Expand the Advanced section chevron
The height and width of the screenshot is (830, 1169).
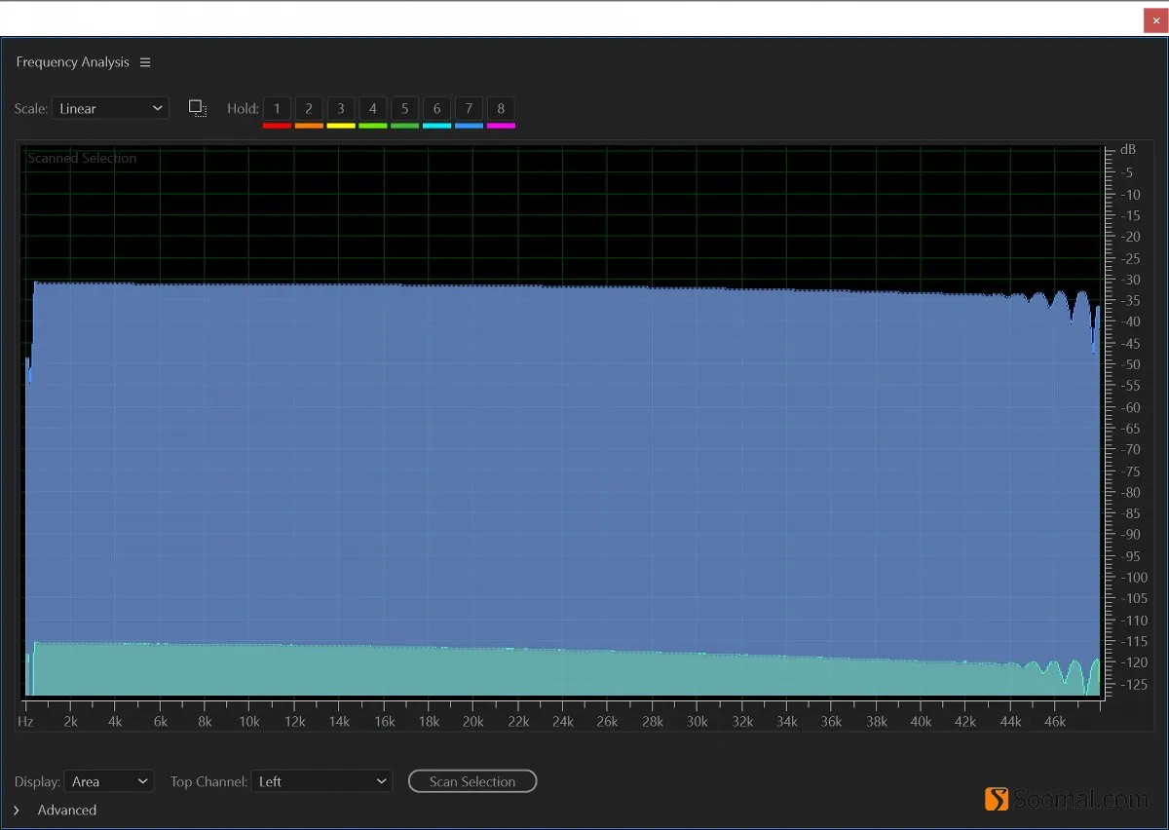tap(17, 811)
